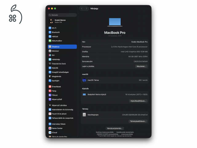Click the Keresés search field
The width and height of the screenshot is (197, 148).
pyautogui.click(x=62, y=15)
